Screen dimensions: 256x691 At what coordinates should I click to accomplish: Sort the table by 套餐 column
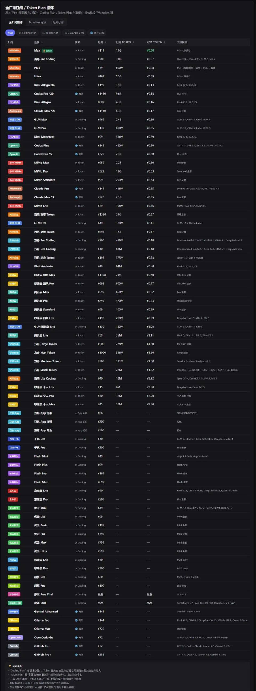38,42
